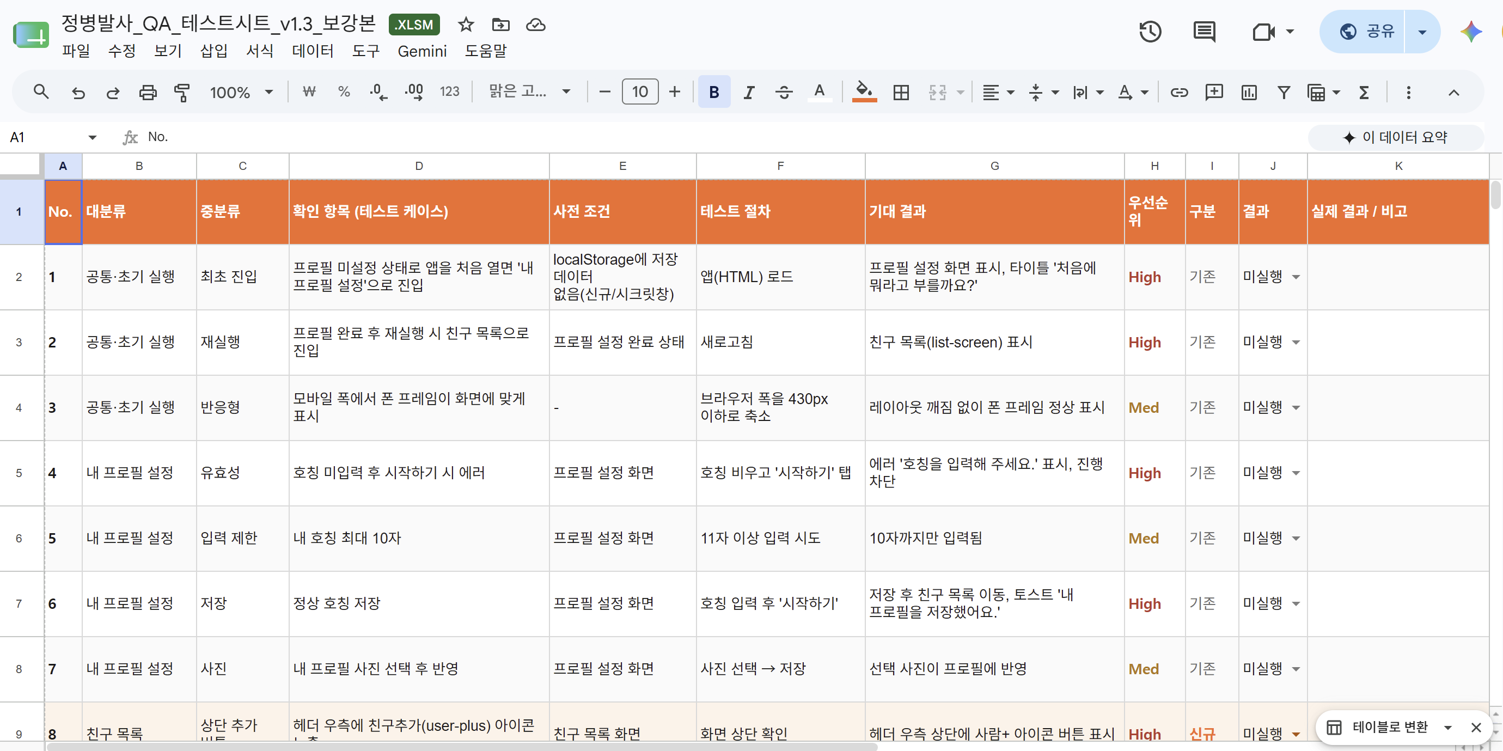
Task: Insert a chart
Action: pos(1249,91)
